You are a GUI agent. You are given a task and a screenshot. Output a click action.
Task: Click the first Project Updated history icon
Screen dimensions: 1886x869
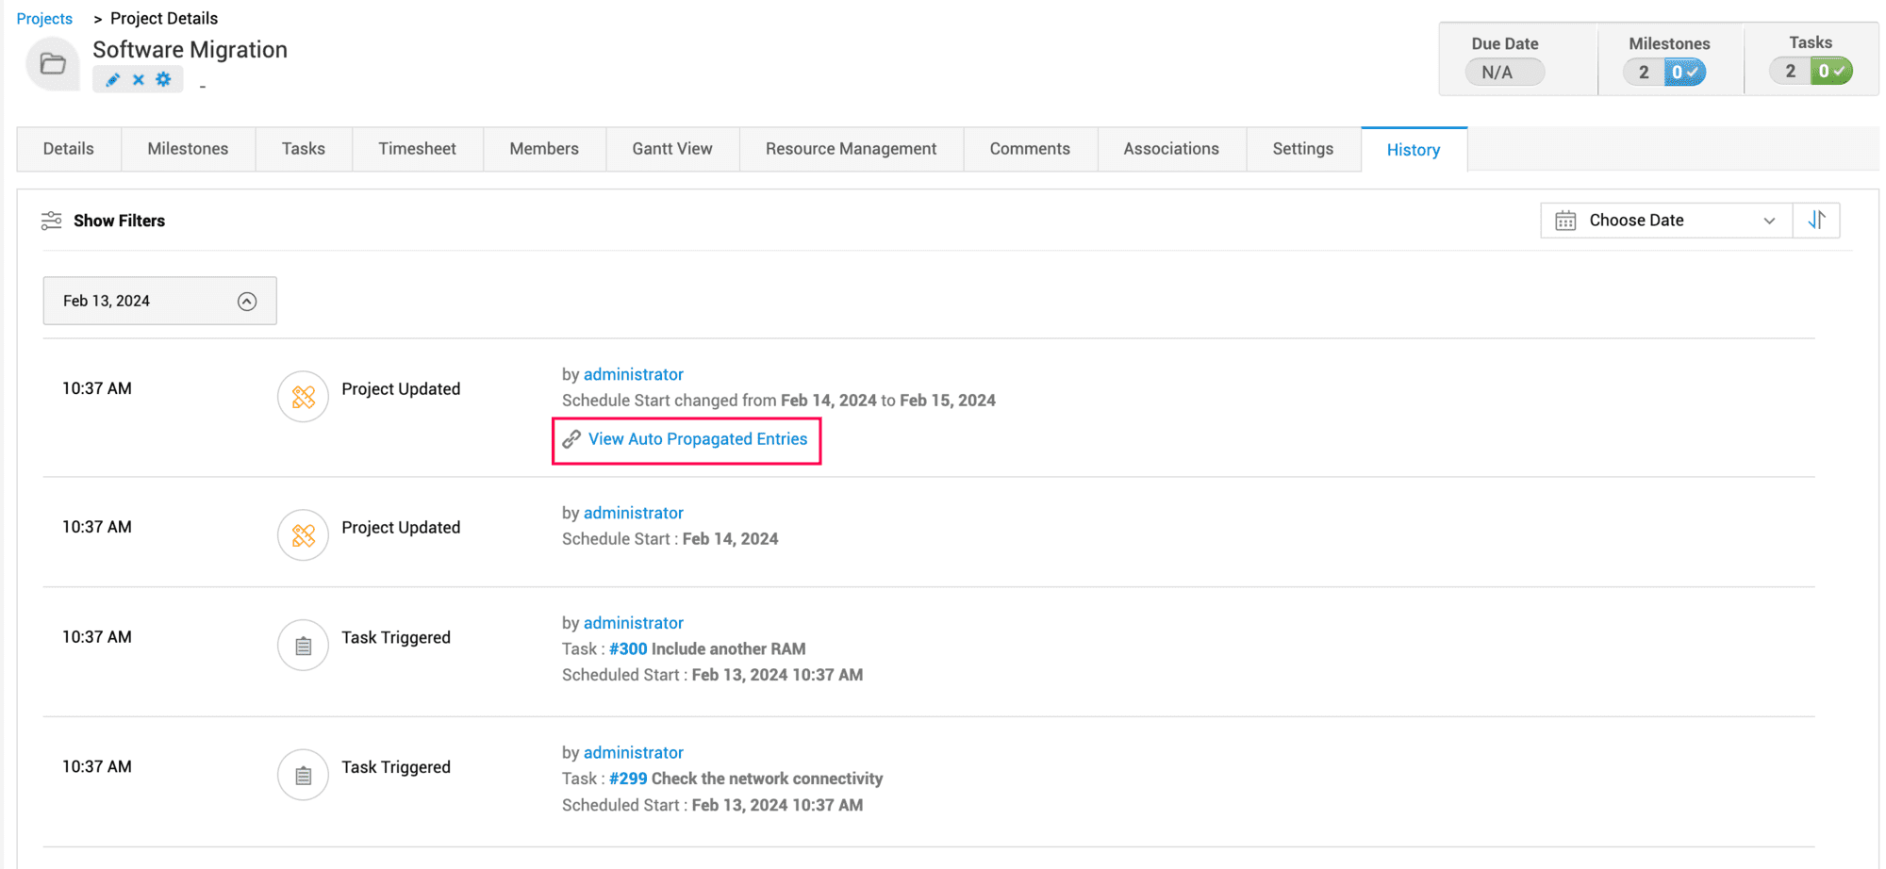[x=303, y=397]
